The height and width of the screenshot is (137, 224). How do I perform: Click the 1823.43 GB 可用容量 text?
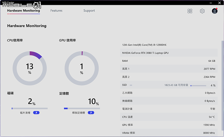(176, 85)
